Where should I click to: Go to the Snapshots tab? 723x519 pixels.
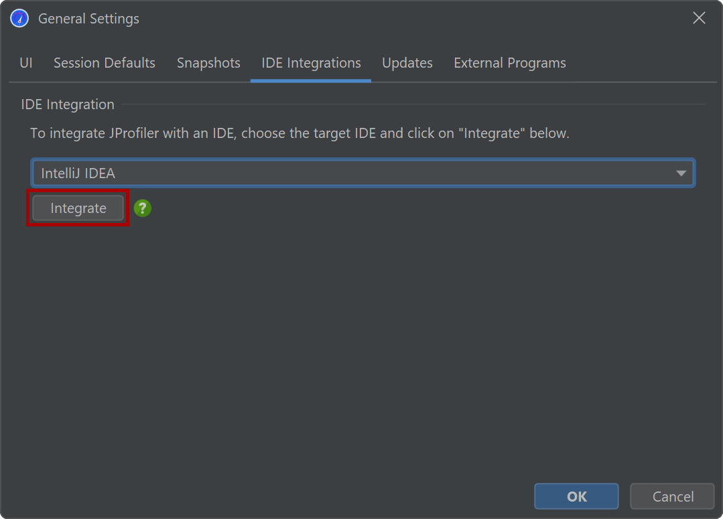(x=208, y=63)
